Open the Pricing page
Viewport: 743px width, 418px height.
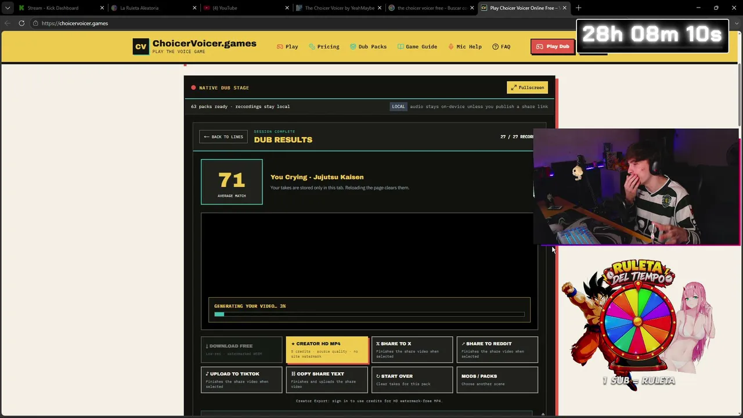point(324,46)
